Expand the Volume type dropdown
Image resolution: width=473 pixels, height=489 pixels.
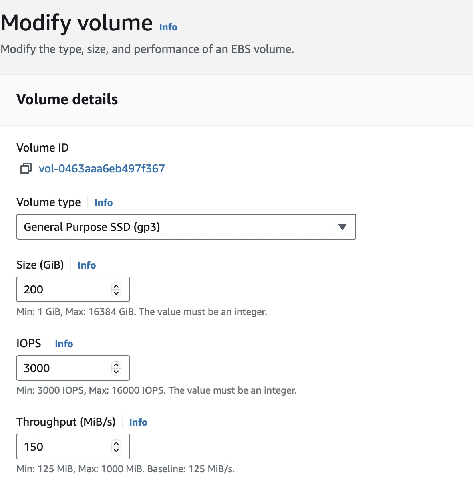click(x=186, y=227)
